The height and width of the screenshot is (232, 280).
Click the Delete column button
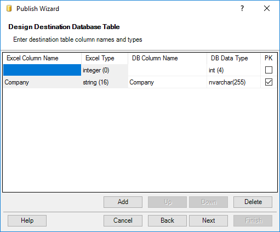click(x=253, y=202)
